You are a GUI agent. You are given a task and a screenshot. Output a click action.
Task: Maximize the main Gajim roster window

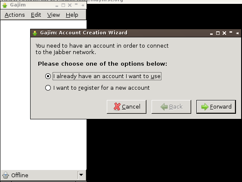coord(63,6)
